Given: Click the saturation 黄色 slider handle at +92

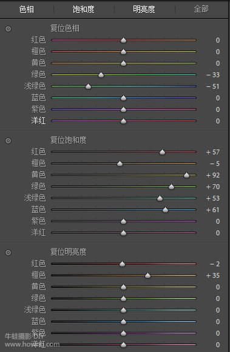Looking at the screenshot, I should 186,175.
